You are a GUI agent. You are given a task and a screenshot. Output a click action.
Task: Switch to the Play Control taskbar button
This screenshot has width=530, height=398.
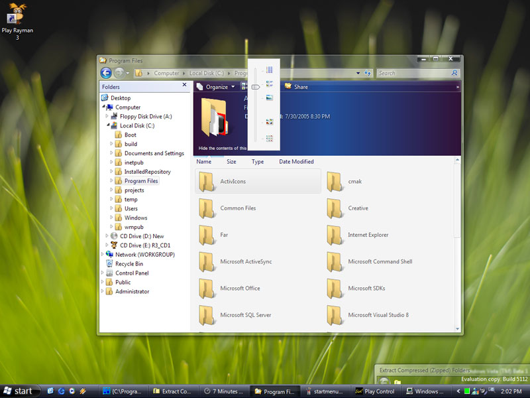pos(375,391)
